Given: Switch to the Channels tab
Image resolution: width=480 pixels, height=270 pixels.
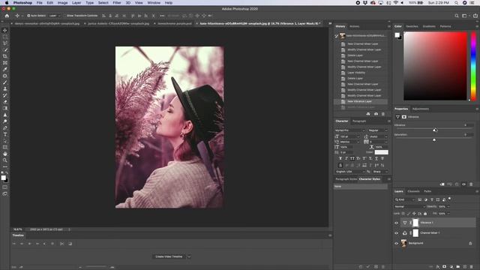Looking at the screenshot, I should (413, 191).
